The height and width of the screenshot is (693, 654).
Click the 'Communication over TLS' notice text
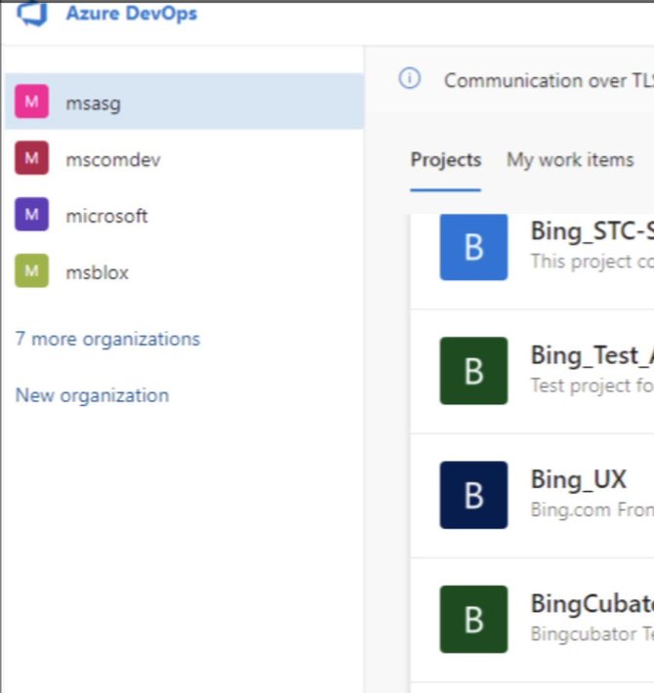(x=549, y=81)
